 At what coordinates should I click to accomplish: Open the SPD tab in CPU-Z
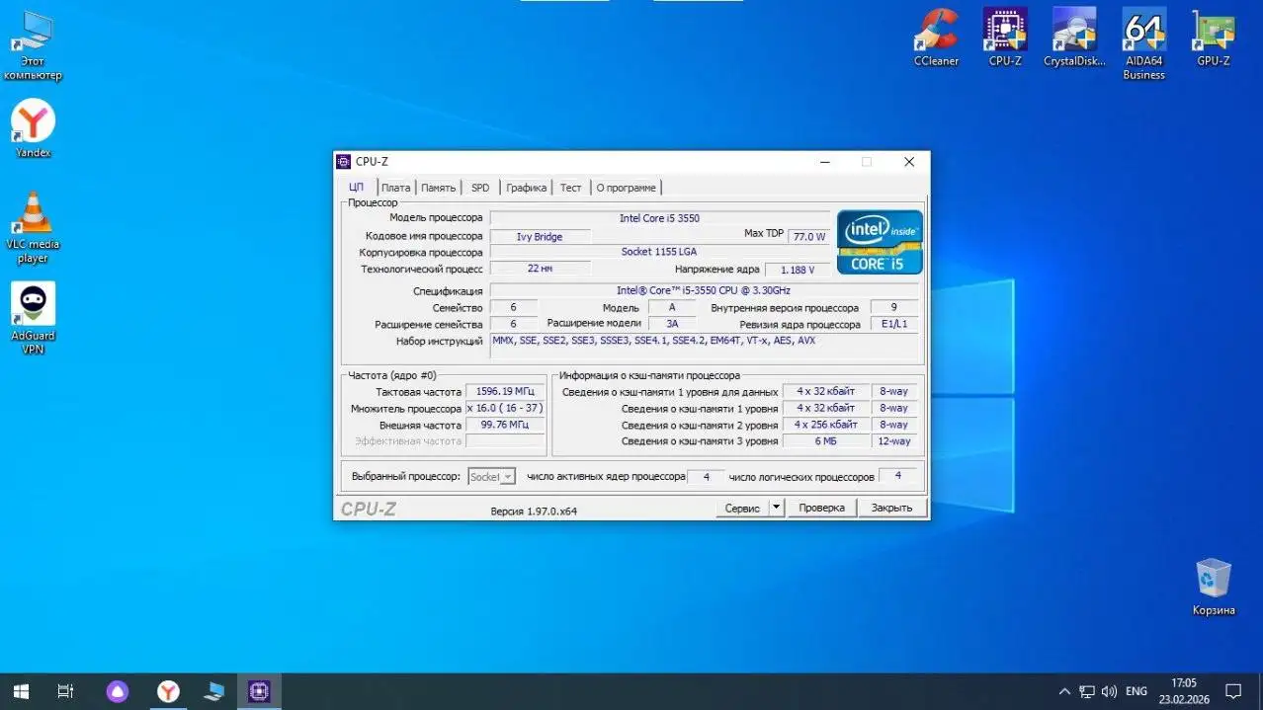pos(480,187)
